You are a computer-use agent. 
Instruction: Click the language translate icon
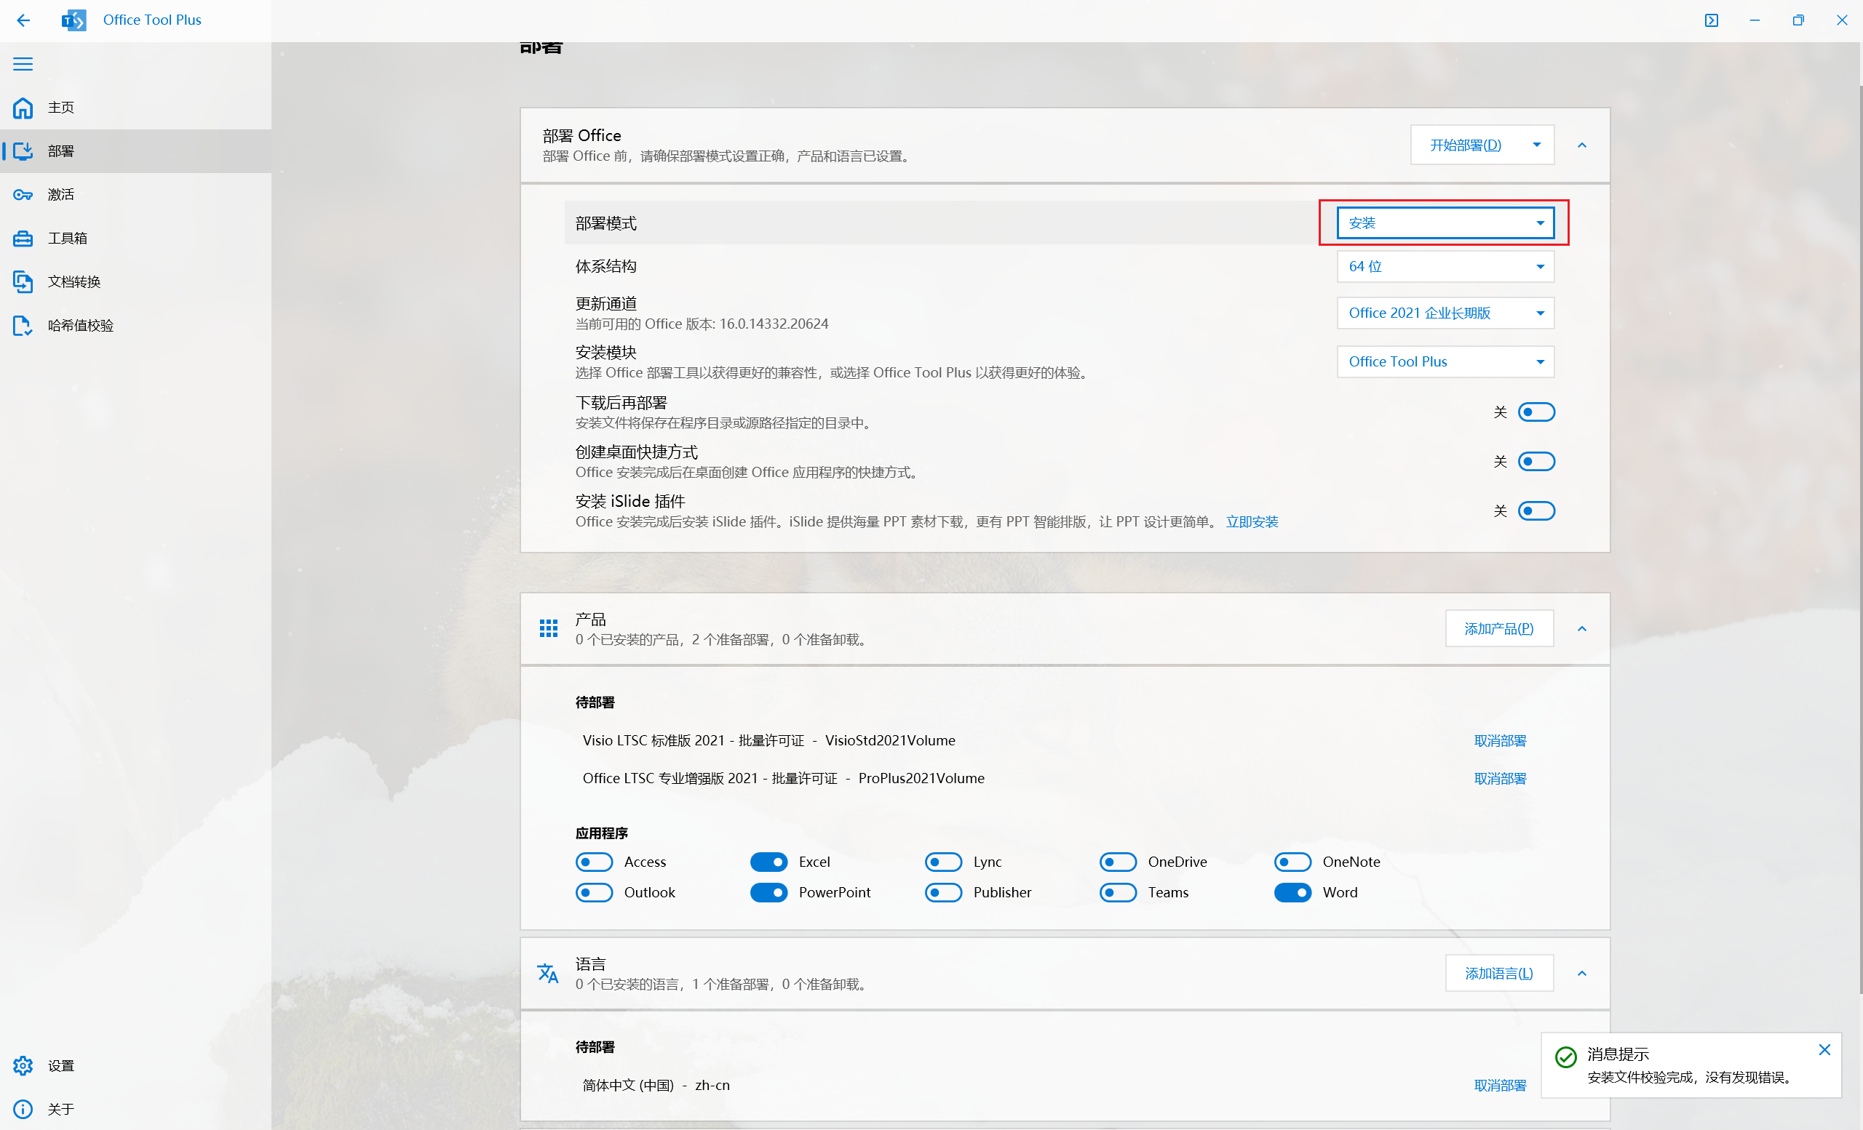(548, 973)
